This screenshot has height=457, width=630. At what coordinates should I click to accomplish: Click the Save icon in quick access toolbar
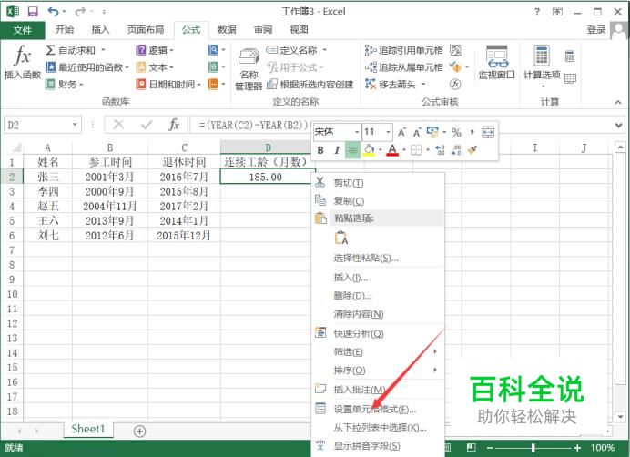(x=33, y=11)
